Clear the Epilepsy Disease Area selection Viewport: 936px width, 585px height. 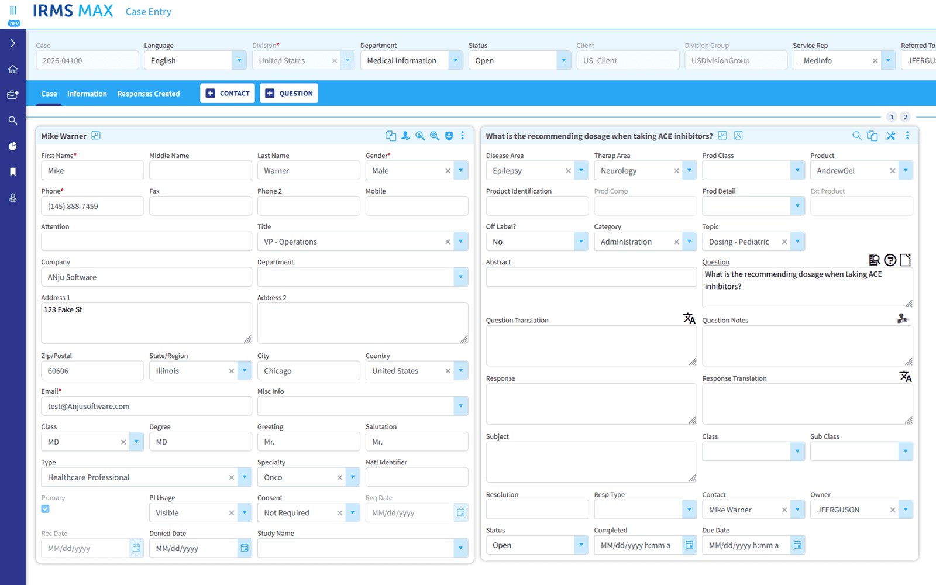[x=568, y=171]
